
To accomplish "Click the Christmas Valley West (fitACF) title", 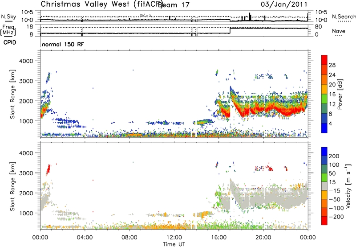I will 102,4.
